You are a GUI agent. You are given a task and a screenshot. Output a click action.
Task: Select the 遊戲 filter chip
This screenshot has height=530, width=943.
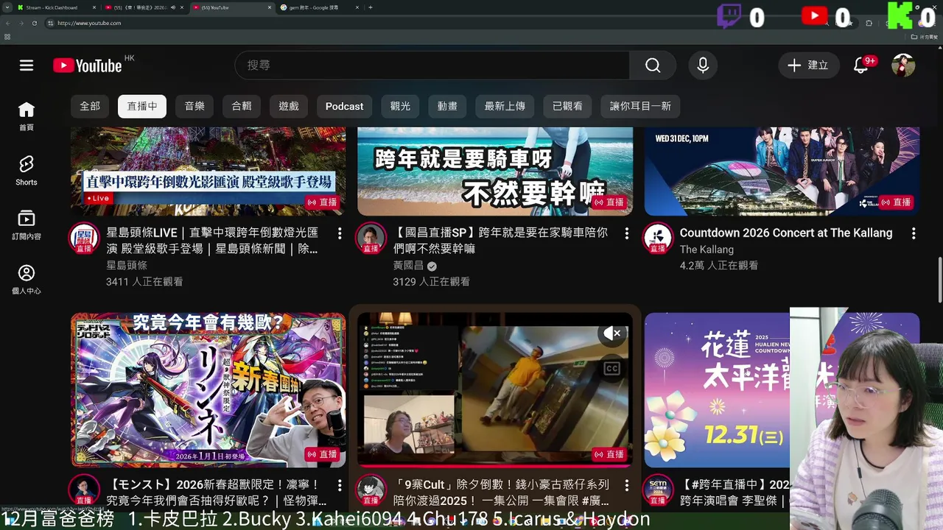(x=289, y=106)
